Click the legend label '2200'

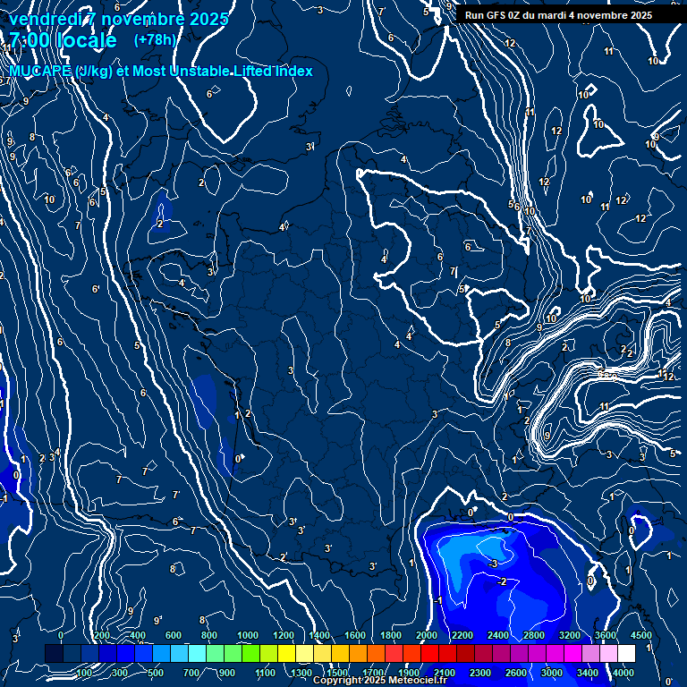coord(462,635)
